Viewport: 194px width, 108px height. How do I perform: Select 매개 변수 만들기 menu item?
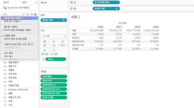click(x=19, y=21)
